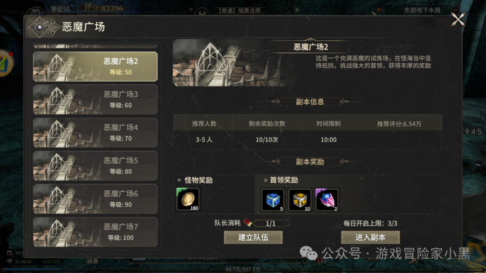Select the yellow gem box boss reward
The image size is (486, 273).
pyautogui.click(x=300, y=200)
